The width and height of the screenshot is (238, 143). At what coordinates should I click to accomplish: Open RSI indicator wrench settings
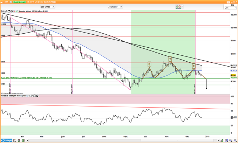[32, 96]
